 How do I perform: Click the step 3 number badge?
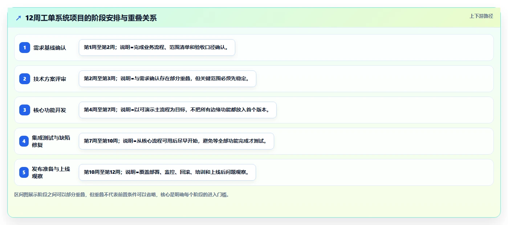[x=25, y=110]
